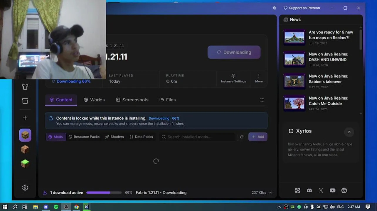Select the dirt block instance icon
Screen dimensions: 377x211
click(x=25, y=149)
